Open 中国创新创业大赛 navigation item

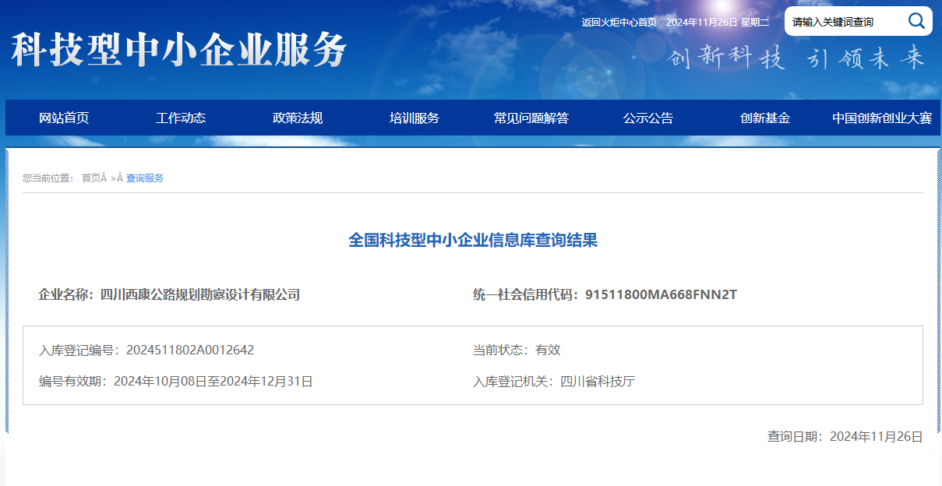[x=882, y=118]
